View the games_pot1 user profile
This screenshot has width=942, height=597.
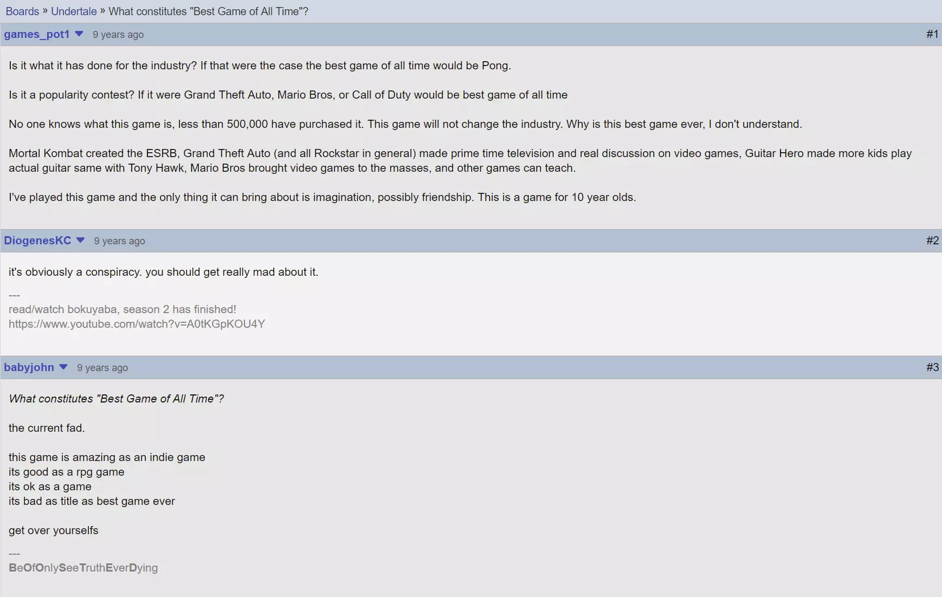[37, 34]
